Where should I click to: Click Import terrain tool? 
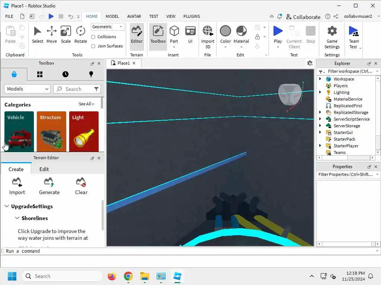(17, 186)
